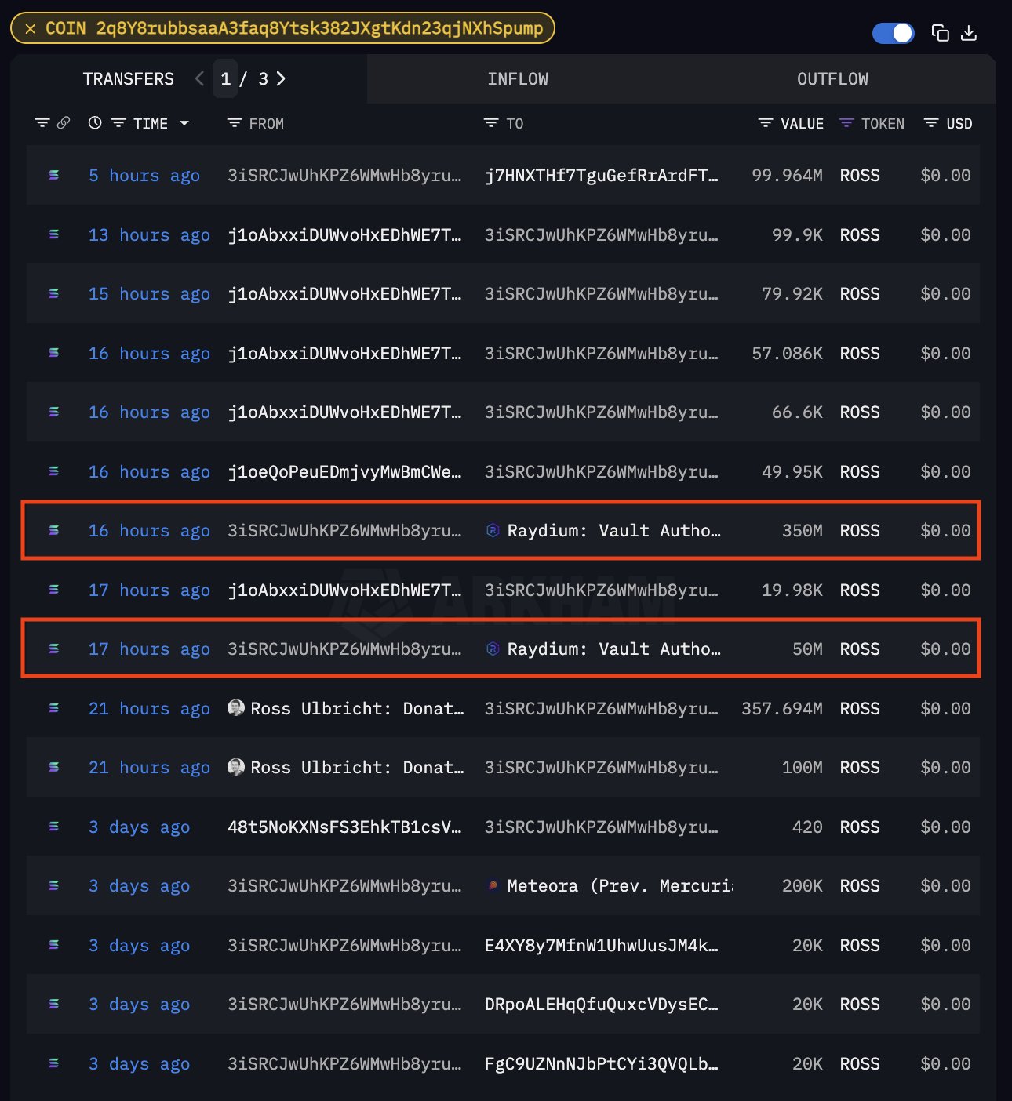Open the '15 hours ago' transaction link
The height and width of the screenshot is (1101, 1012).
coord(149,294)
